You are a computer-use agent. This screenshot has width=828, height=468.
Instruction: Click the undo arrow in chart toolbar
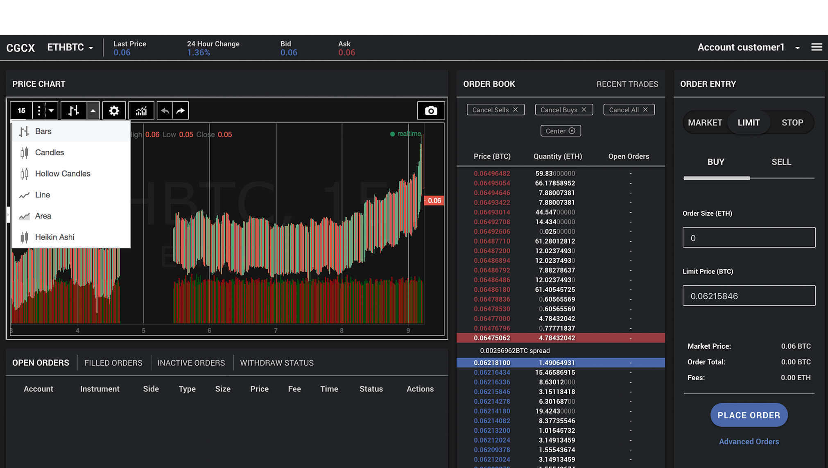[x=165, y=111]
